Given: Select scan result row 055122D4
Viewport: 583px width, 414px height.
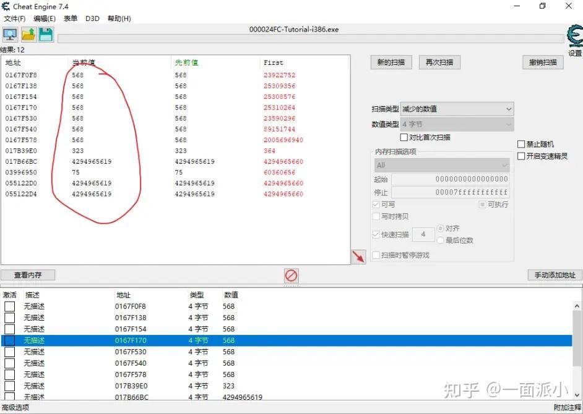Looking at the screenshot, I should (175, 194).
